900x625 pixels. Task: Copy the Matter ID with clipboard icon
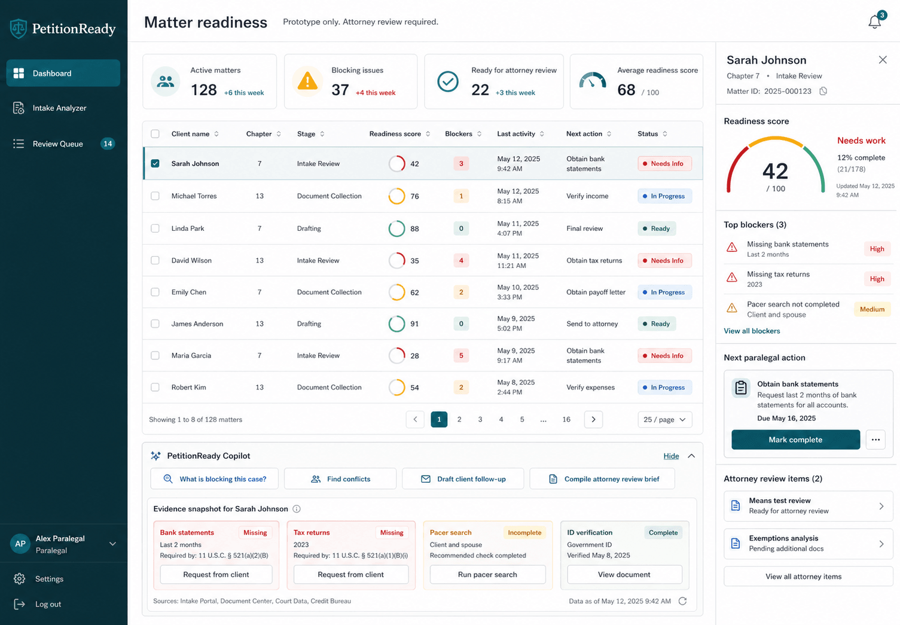coord(823,92)
